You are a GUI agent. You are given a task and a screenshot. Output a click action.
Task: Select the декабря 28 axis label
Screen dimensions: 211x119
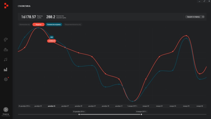click(79, 106)
